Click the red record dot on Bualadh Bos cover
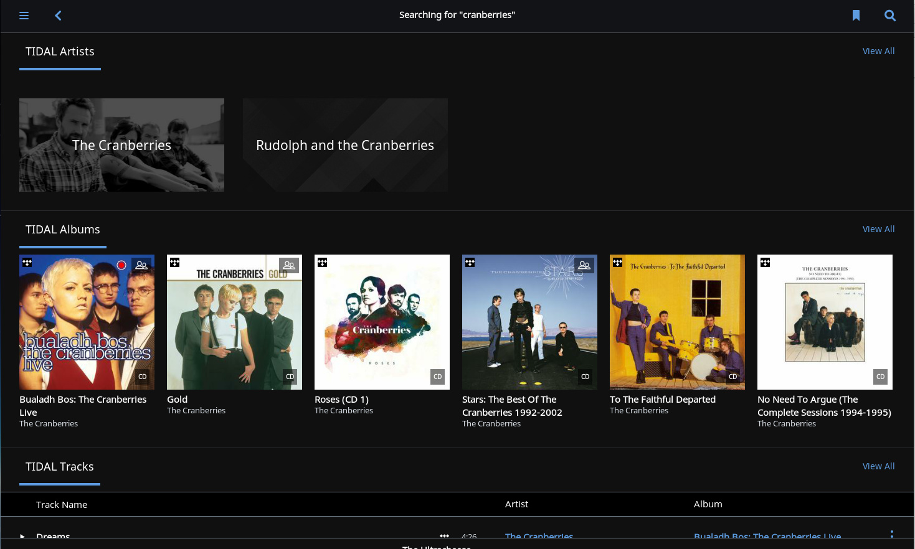The width and height of the screenshot is (915, 549). [x=121, y=265]
